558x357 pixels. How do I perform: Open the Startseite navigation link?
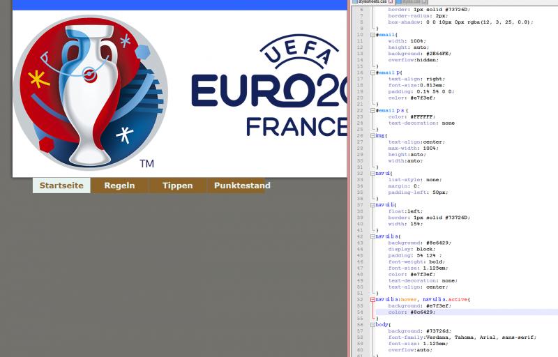[x=61, y=185]
